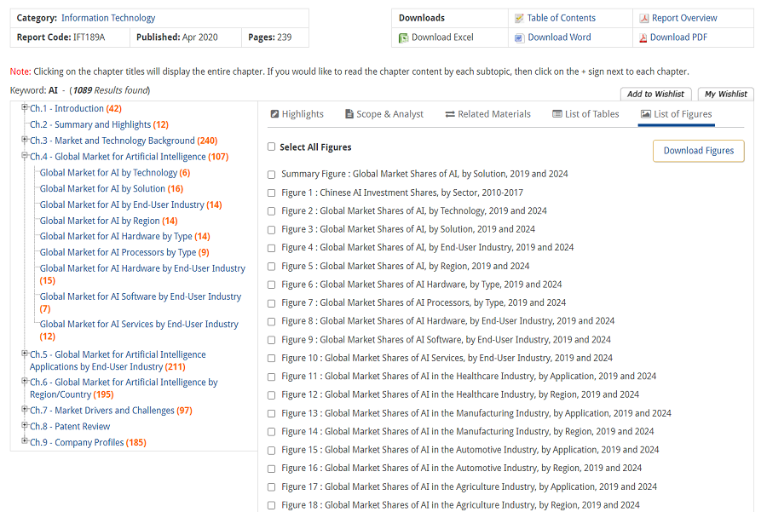Click the PDF icon next to Download PDF
The width and height of the screenshot is (767, 512).
tap(643, 37)
